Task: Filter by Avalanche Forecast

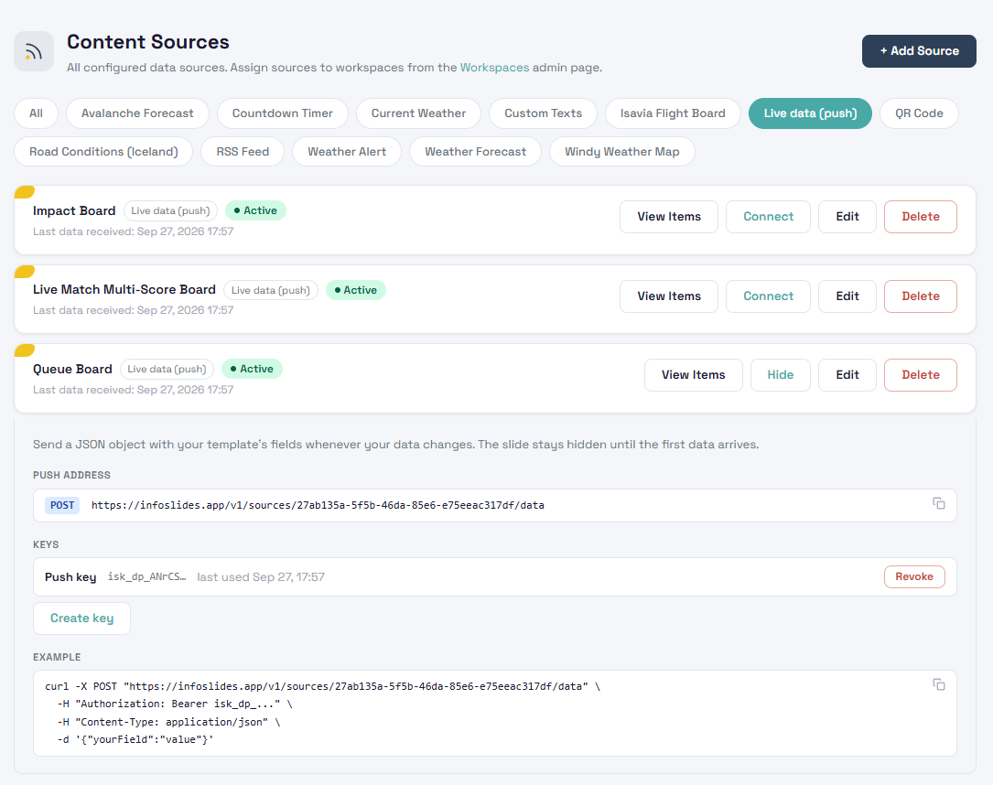Action: (x=137, y=113)
